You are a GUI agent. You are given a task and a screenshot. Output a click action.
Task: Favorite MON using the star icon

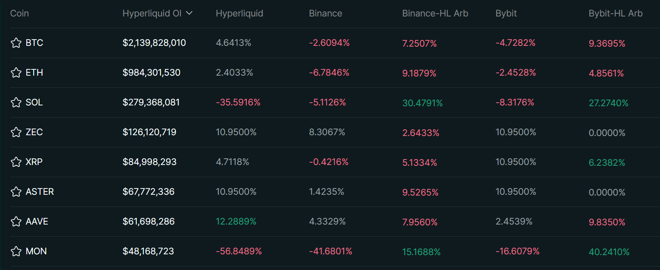click(x=16, y=251)
